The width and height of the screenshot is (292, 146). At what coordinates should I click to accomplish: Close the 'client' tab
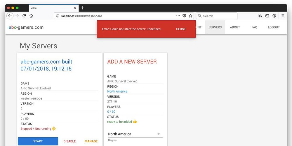tap(75, 8)
